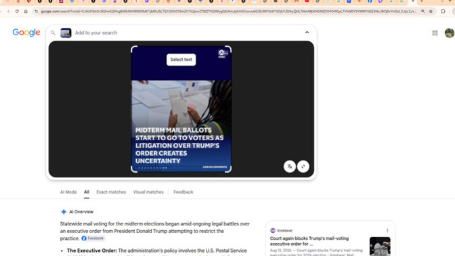This screenshot has height=256, width=455.
Task: Click the Select text button on image
Action: [181, 60]
